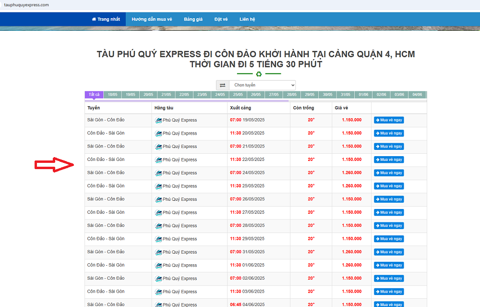Viewport: 480px width, 307px height.
Task: Click "Mua vé ngay" for 22/05/2025 departure
Action: coord(389,160)
